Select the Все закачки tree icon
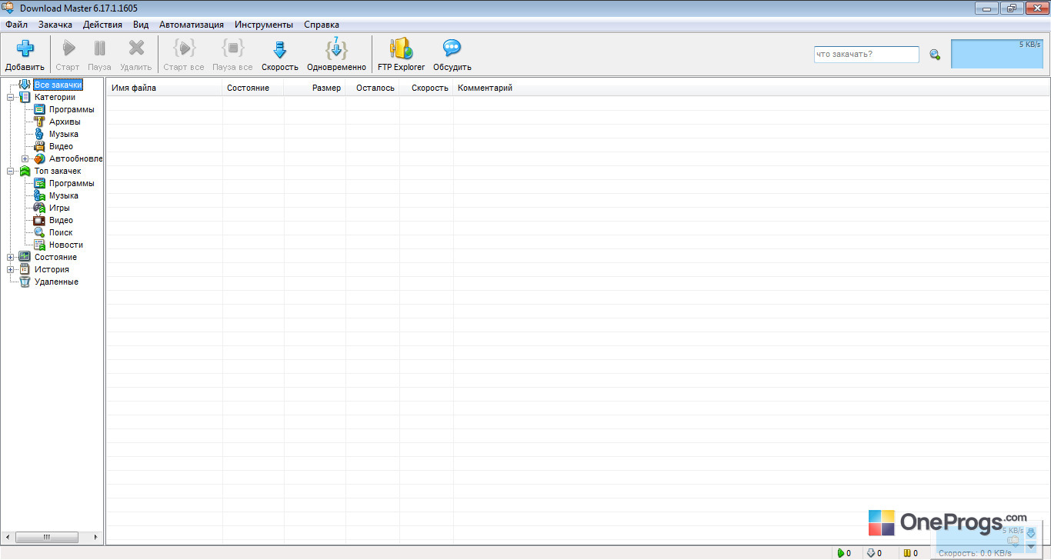The image size is (1051, 560). (x=25, y=85)
